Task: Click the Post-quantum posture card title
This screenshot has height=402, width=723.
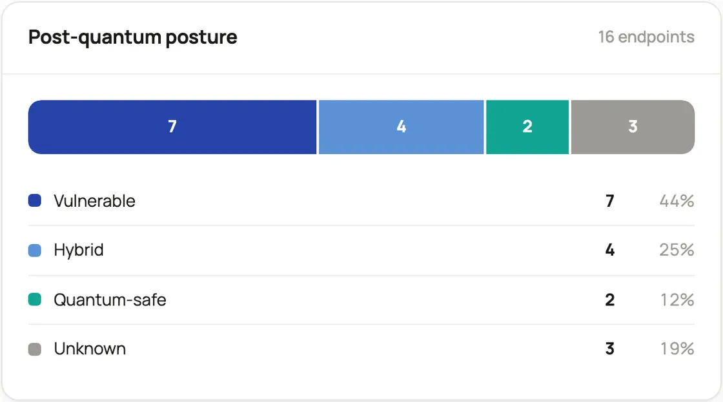Action: click(x=133, y=37)
